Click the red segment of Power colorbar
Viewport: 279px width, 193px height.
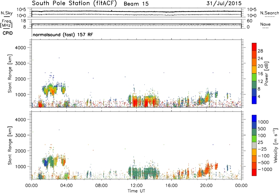tap(254, 47)
